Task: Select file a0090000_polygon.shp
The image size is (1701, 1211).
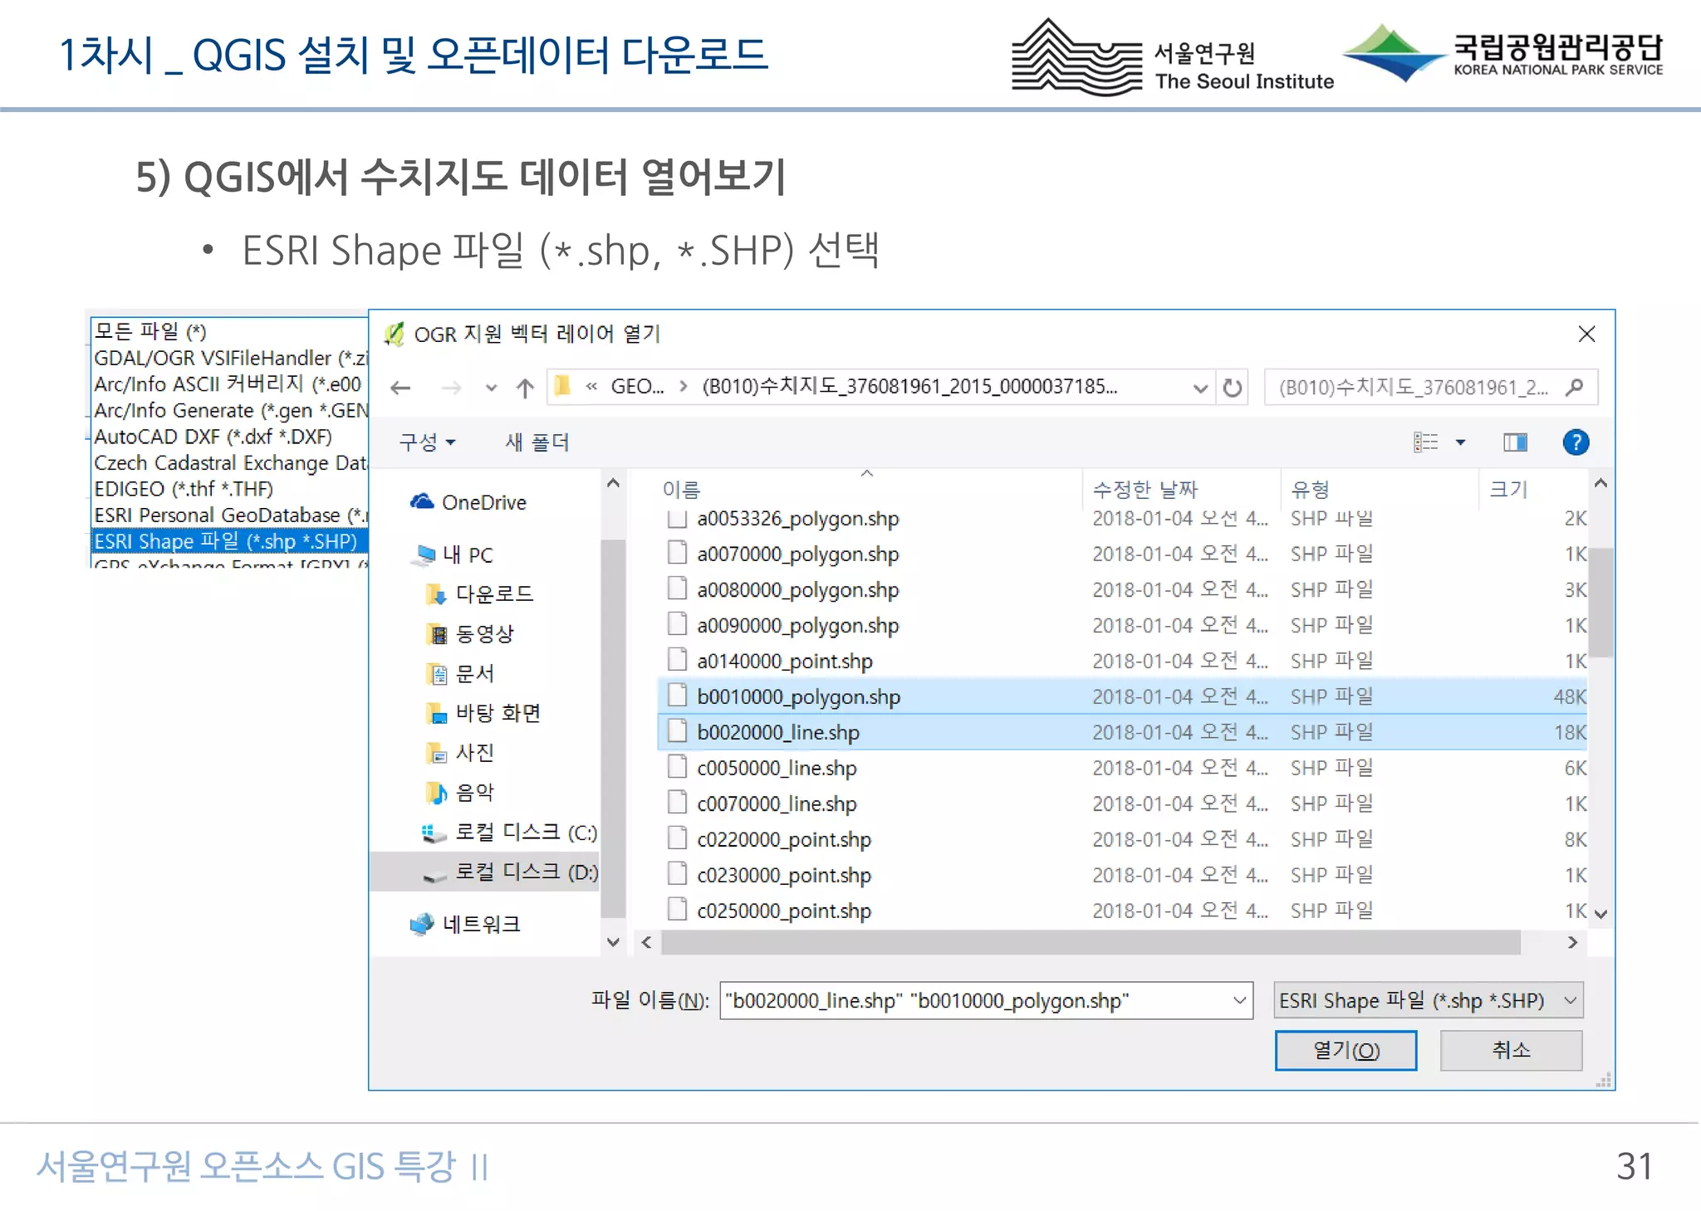Action: pyautogui.click(x=1124, y=625)
